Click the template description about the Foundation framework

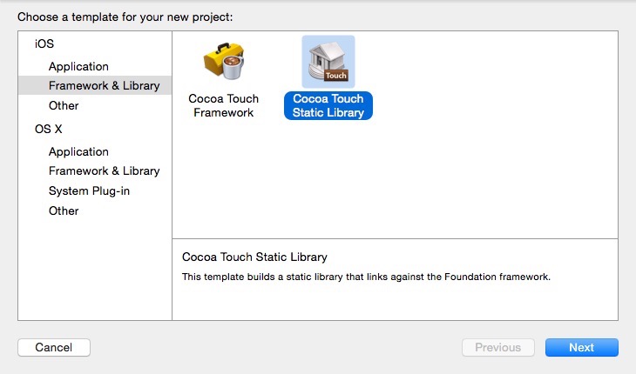click(x=366, y=277)
